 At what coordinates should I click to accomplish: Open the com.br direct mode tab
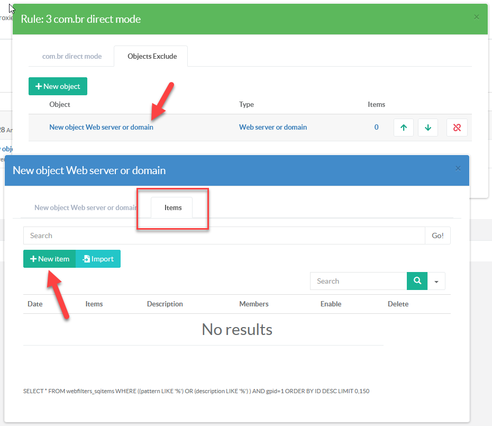click(71, 56)
